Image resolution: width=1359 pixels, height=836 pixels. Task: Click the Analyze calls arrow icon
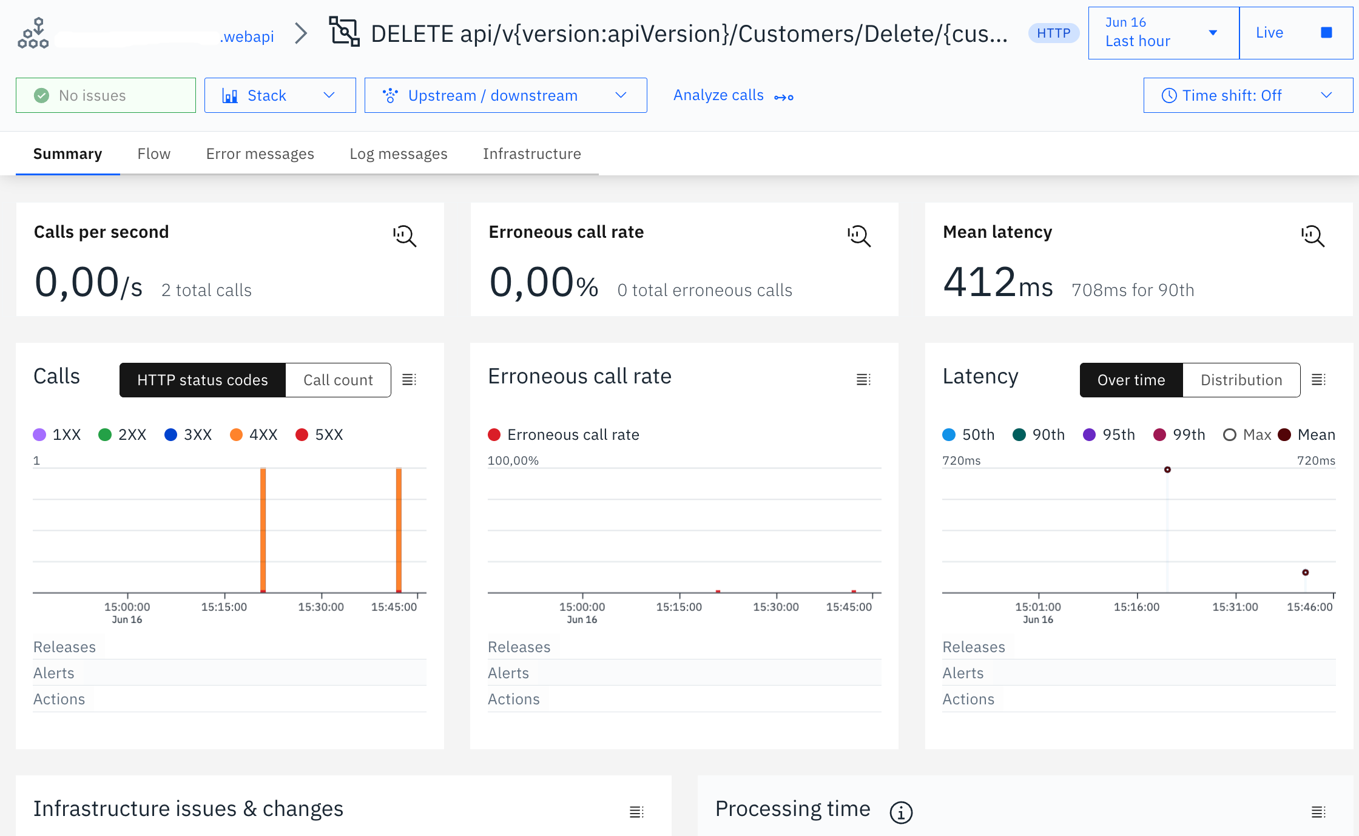pyautogui.click(x=784, y=97)
